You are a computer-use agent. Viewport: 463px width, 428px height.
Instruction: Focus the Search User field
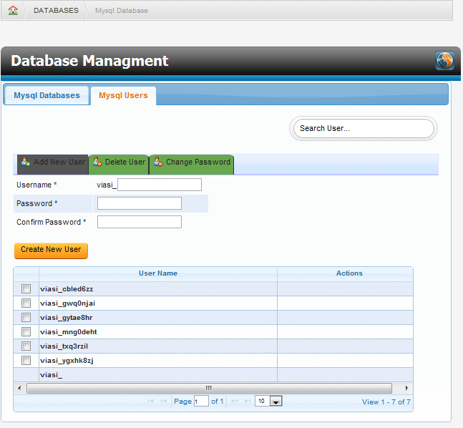click(364, 129)
